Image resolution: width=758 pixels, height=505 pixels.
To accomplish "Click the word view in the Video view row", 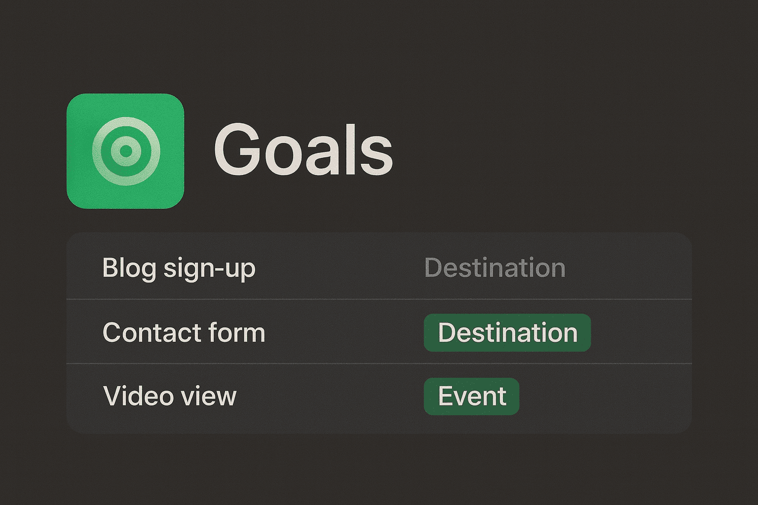I will 208,397.
